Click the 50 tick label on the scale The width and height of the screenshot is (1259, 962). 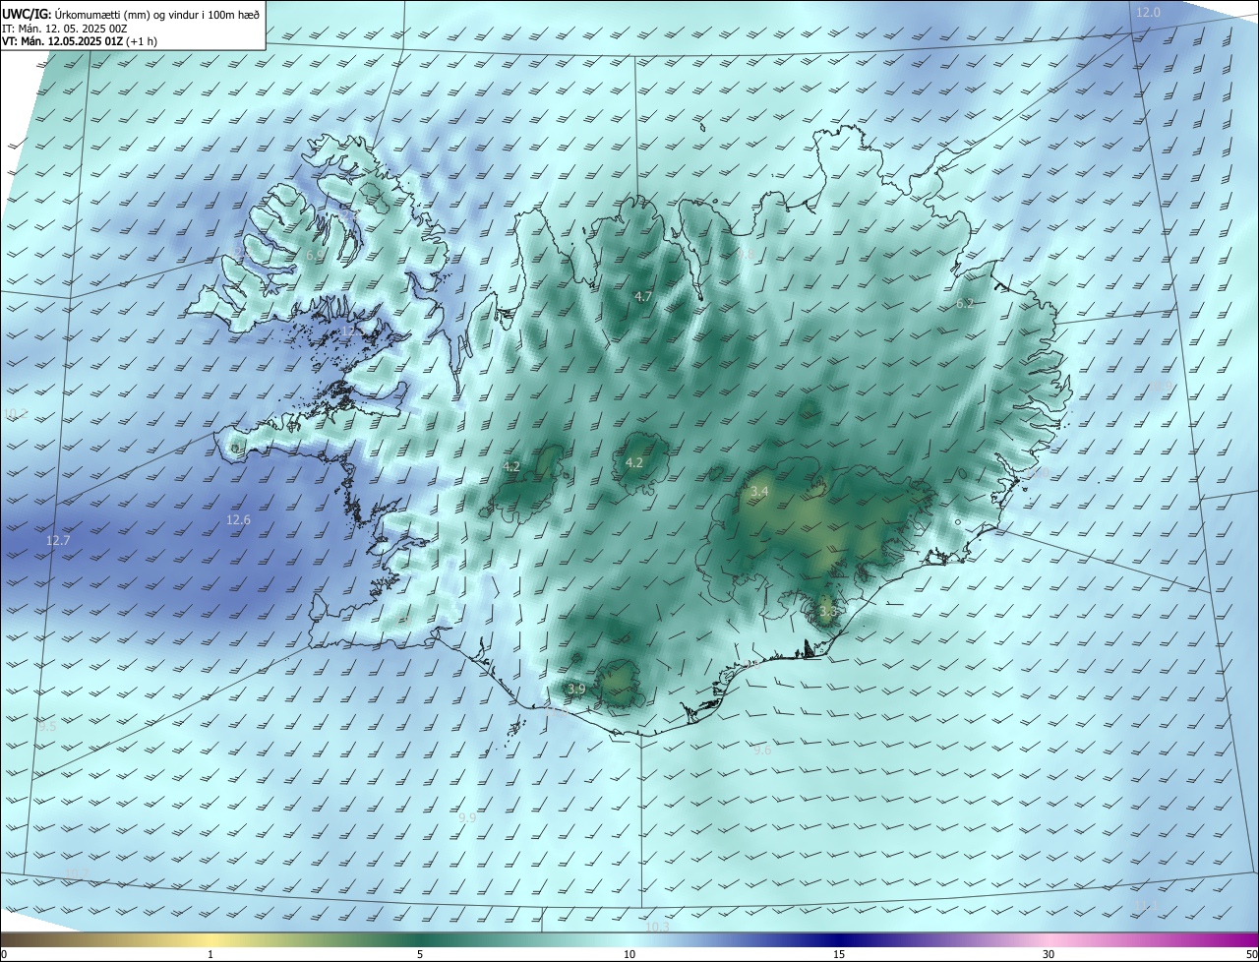tap(1251, 954)
